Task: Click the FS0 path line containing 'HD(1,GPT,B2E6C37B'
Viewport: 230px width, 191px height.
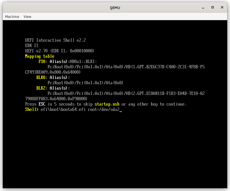Action: pyautogui.click(x=126, y=67)
